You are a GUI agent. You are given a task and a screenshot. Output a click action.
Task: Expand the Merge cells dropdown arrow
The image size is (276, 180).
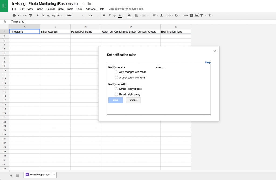(148, 16)
